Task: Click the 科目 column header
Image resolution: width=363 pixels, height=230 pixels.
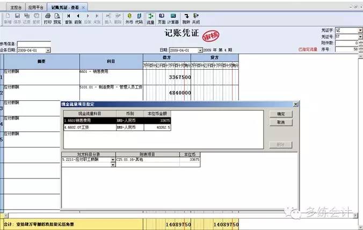Action: click(111, 62)
